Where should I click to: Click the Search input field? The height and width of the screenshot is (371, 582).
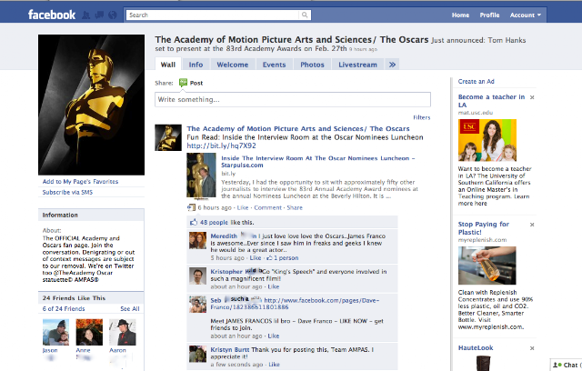(212, 15)
